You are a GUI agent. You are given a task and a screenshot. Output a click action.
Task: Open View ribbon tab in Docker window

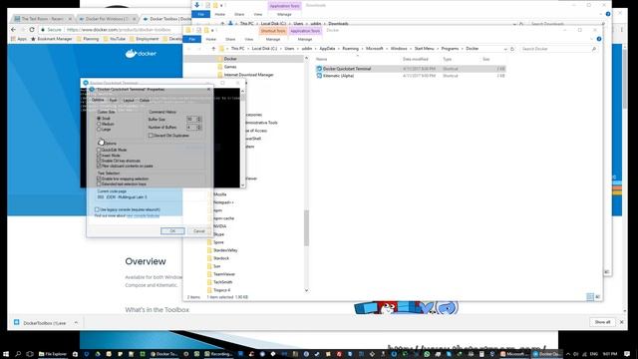tap(249, 39)
